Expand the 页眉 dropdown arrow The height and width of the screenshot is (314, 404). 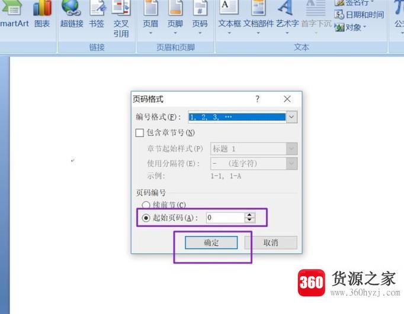point(150,33)
